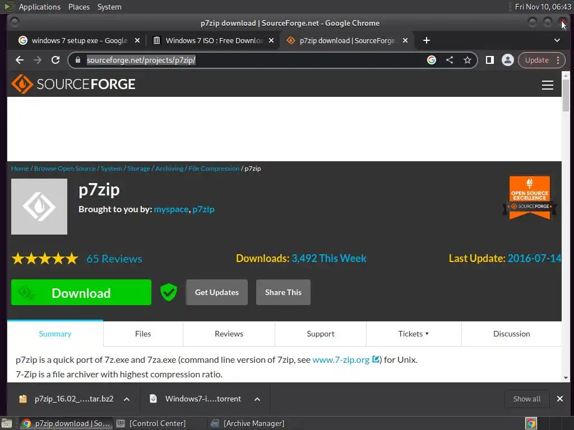Open File Compression breadcrumb link
Viewport: 574px width, 430px height.
(x=214, y=169)
